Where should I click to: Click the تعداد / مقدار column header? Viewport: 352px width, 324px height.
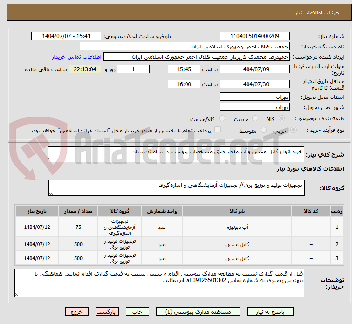(78, 211)
